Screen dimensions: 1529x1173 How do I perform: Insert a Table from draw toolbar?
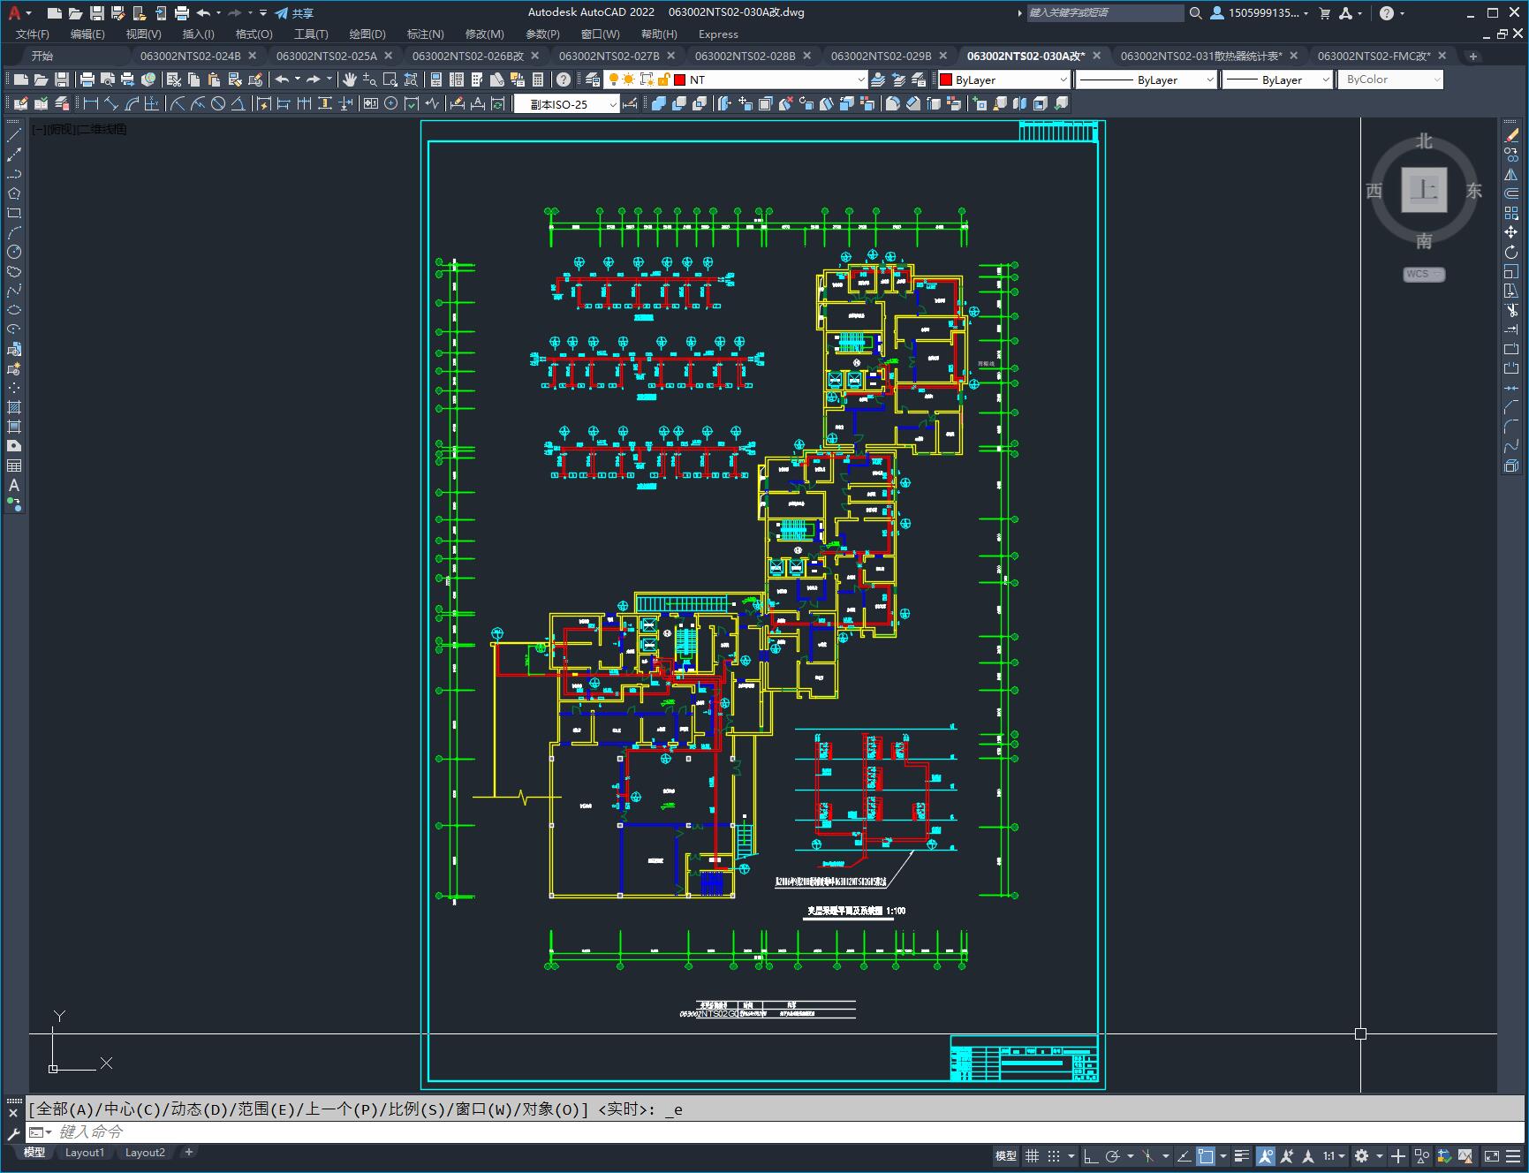(14, 465)
